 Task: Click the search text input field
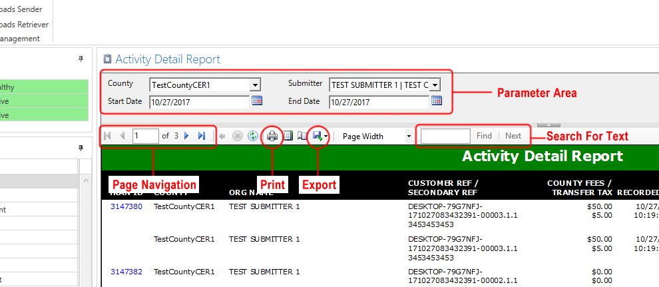[x=445, y=136]
